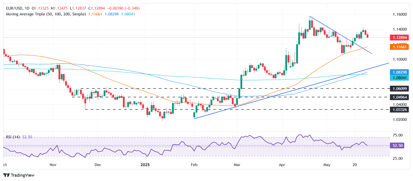Click the purple 52.50 RSI axis label

398,146
